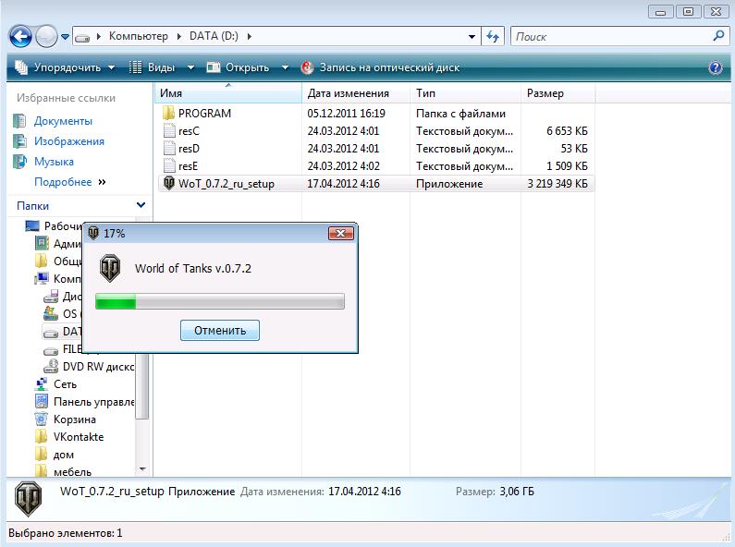This screenshot has width=735, height=547.
Task: Click the Корзина recycle bin icon
Action: click(42, 419)
